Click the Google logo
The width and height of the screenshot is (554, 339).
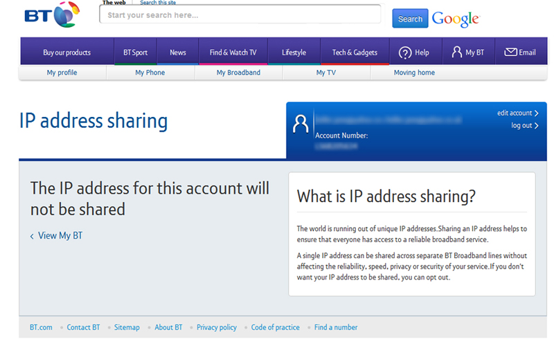455,19
